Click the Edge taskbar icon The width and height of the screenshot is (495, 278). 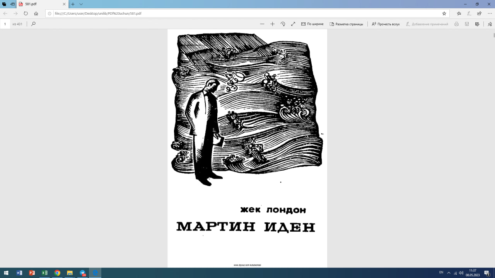[x=95, y=273]
